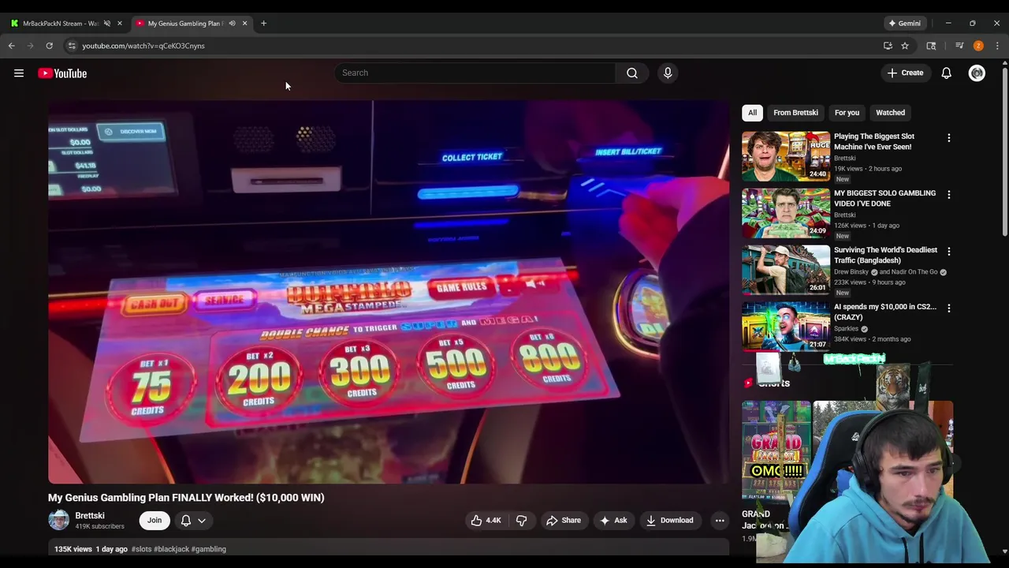Like the video (4.4K)
The width and height of the screenshot is (1009, 568).
(x=486, y=520)
